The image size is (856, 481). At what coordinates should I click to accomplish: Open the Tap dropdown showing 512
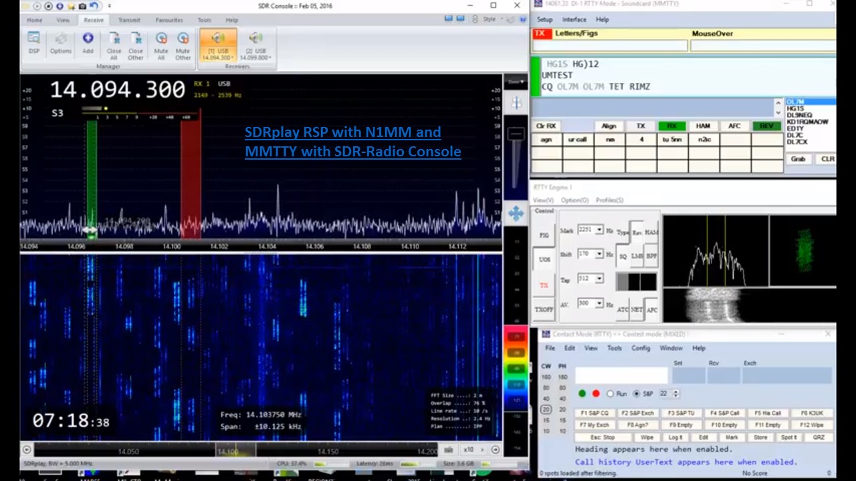(x=599, y=279)
